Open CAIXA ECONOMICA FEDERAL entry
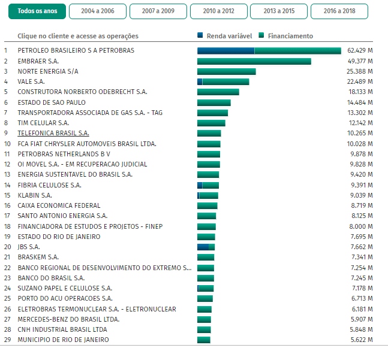388x348 pixels. coord(58,205)
